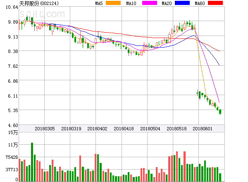
Task: Click date label 20180402
Action: [97, 129]
